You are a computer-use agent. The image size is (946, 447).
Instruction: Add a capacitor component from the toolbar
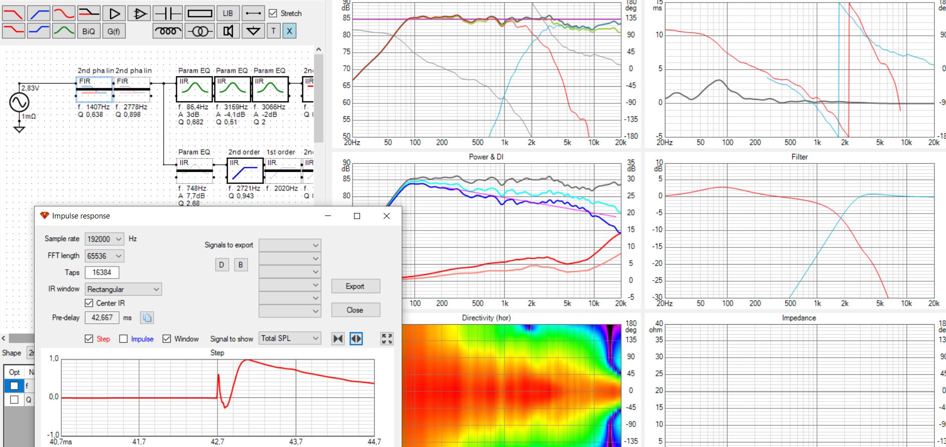167,14
